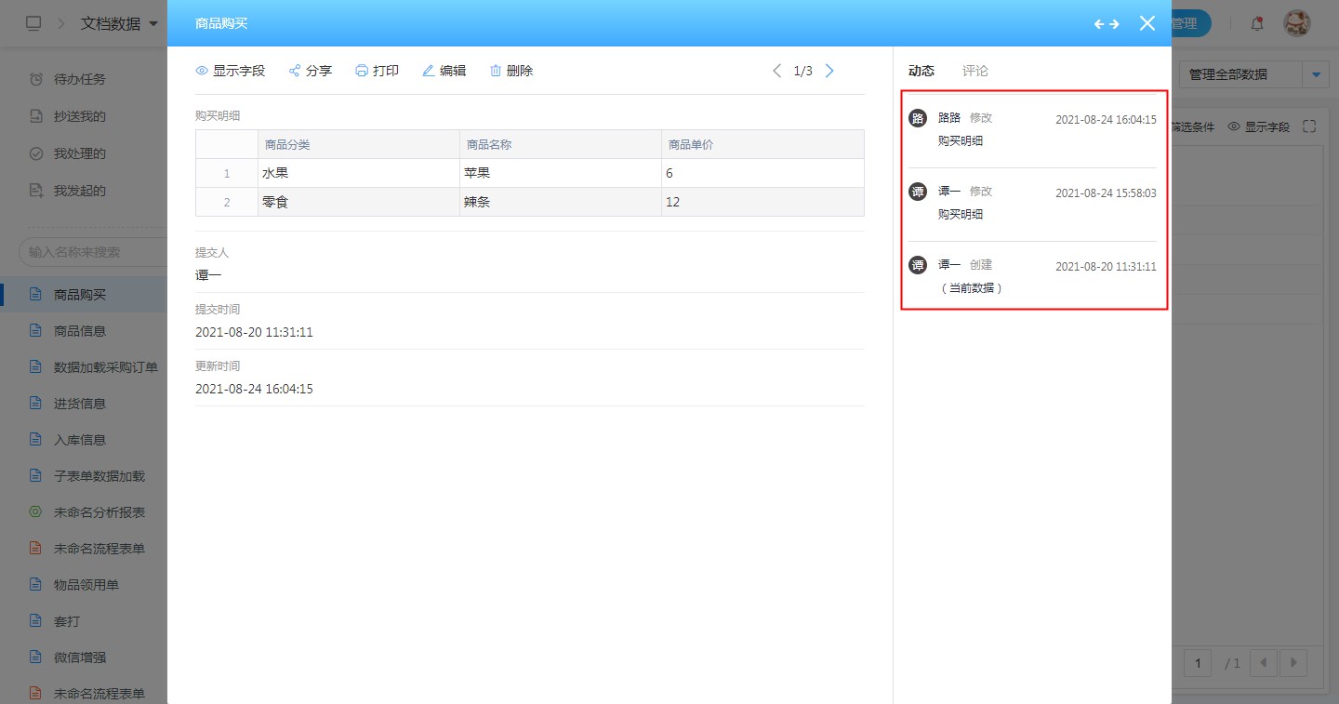Open the 管理全部数据 dropdown
The height and width of the screenshot is (704, 1339).
coord(1315,74)
